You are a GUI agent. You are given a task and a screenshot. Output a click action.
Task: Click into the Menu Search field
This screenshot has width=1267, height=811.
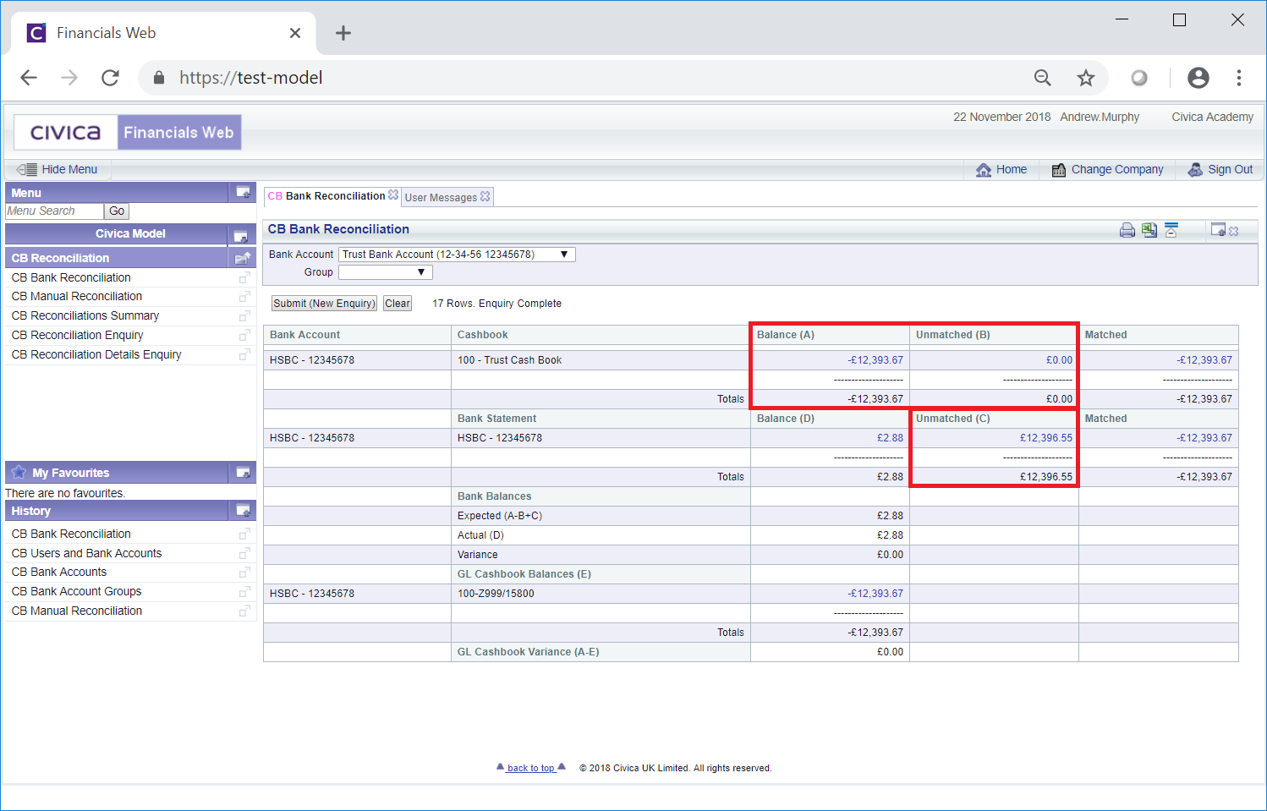pyautogui.click(x=55, y=211)
